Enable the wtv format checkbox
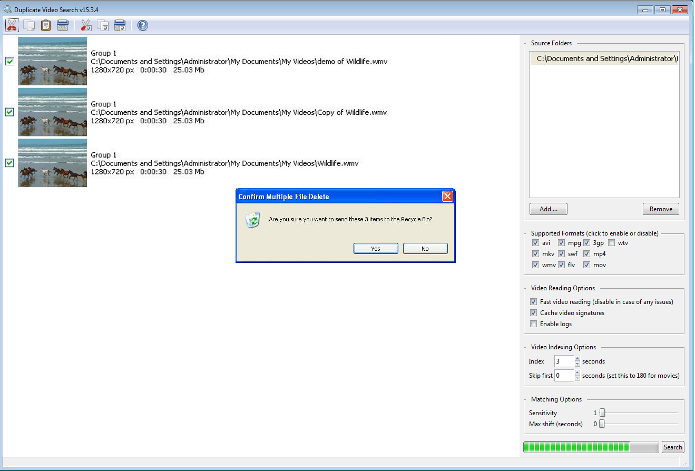Viewport: 695px width, 471px height. click(612, 243)
